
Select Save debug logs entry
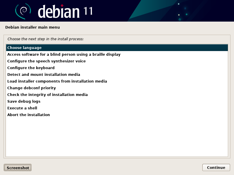[x=117, y=101]
